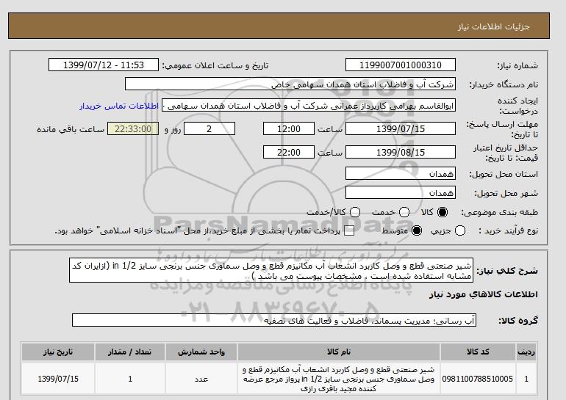
Task: Click the ردیف column header
Action: (x=526, y=352)
